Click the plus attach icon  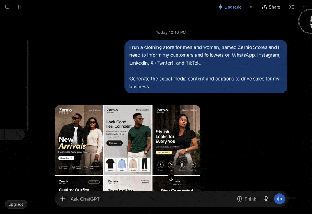tap(63, 199)
